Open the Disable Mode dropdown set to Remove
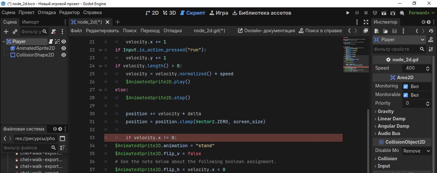Image resolution: width=437 pixels, height=173 pixels. 417,151
